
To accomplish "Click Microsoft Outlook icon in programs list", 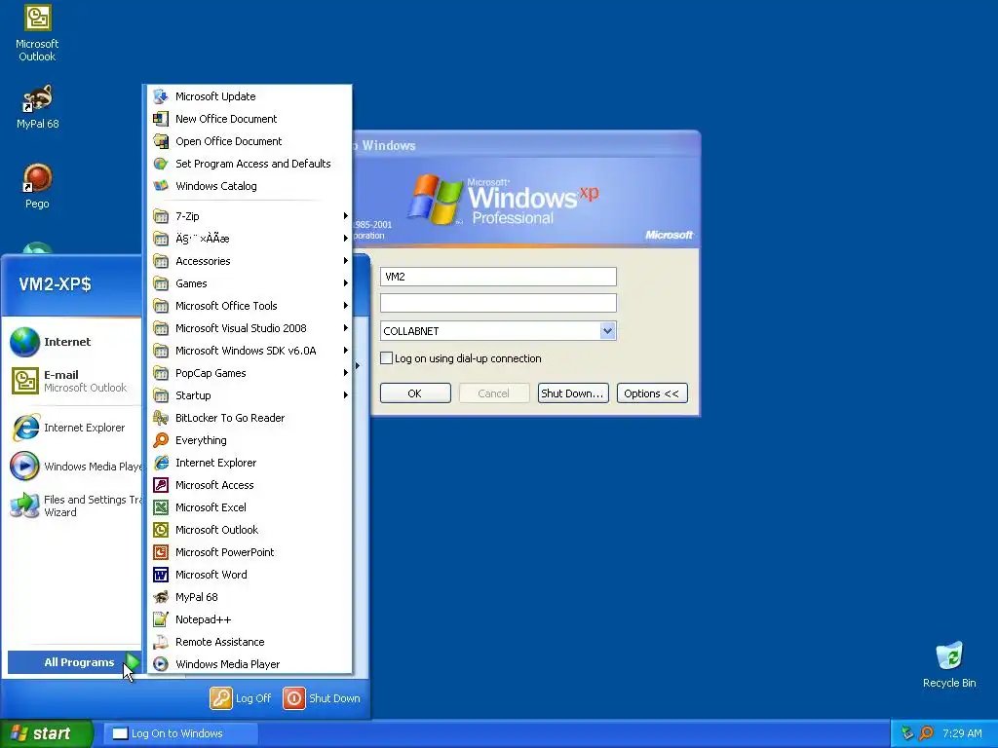I will 161,530.
